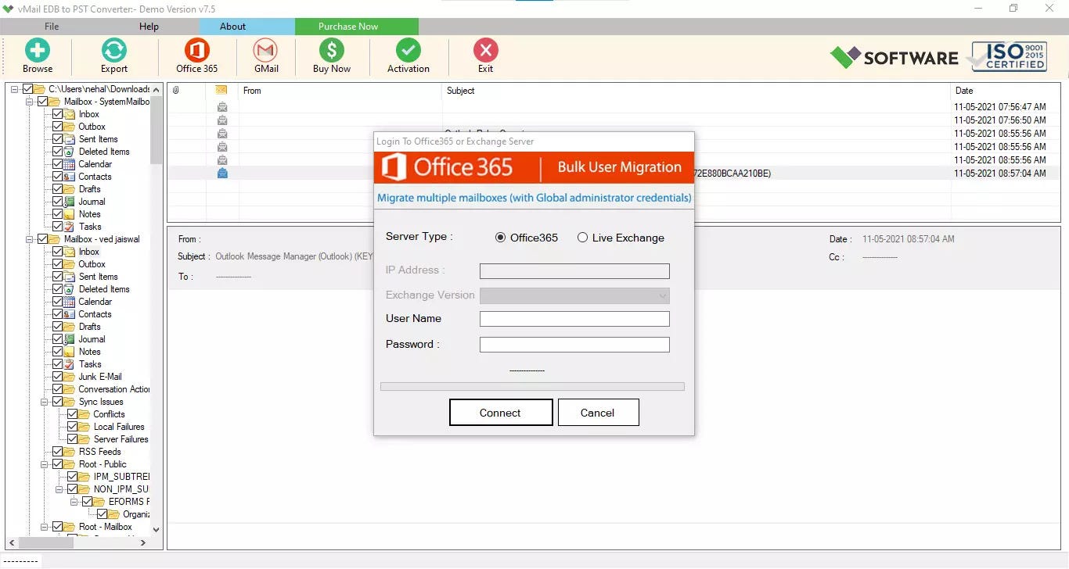Click the envelope icon column header
The width and height of the screenshot is (1069, 569).
point(221,91)
